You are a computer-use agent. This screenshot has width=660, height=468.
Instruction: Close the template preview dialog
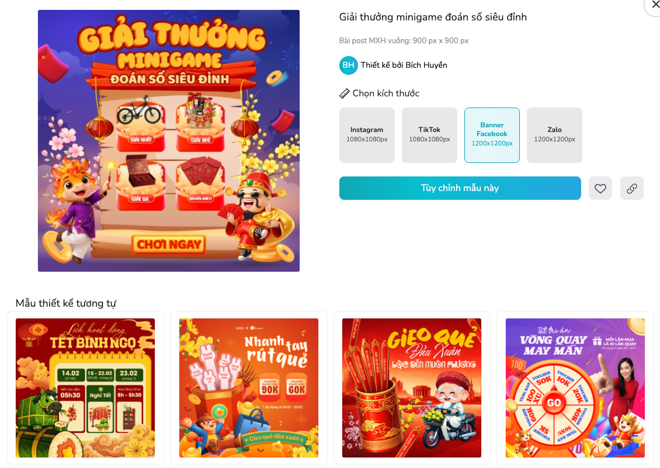click(x=655, y=4)
